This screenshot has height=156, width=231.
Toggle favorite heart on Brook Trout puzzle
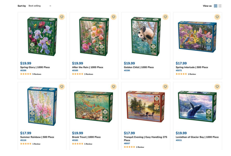pyautogui.click(x=113, y=87)
